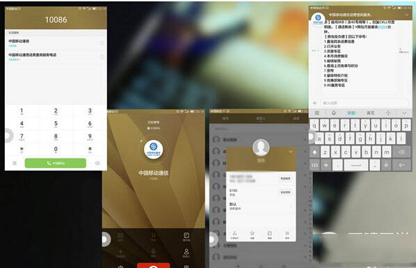Collapse the contact card with chevron
The width and height of the screenshot is (416, 268).
291,152
